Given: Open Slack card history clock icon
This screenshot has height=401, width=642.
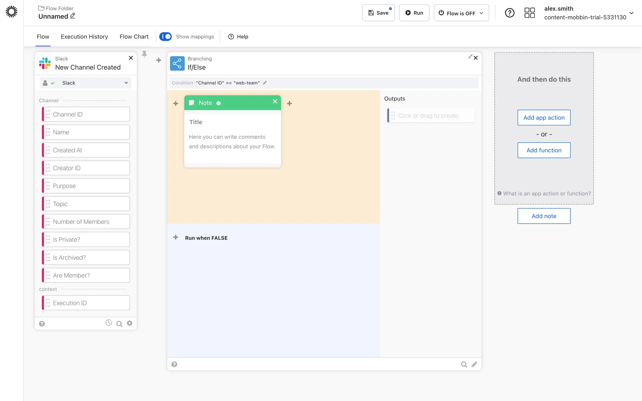Looking at the screenshot, I should point(109,323).
